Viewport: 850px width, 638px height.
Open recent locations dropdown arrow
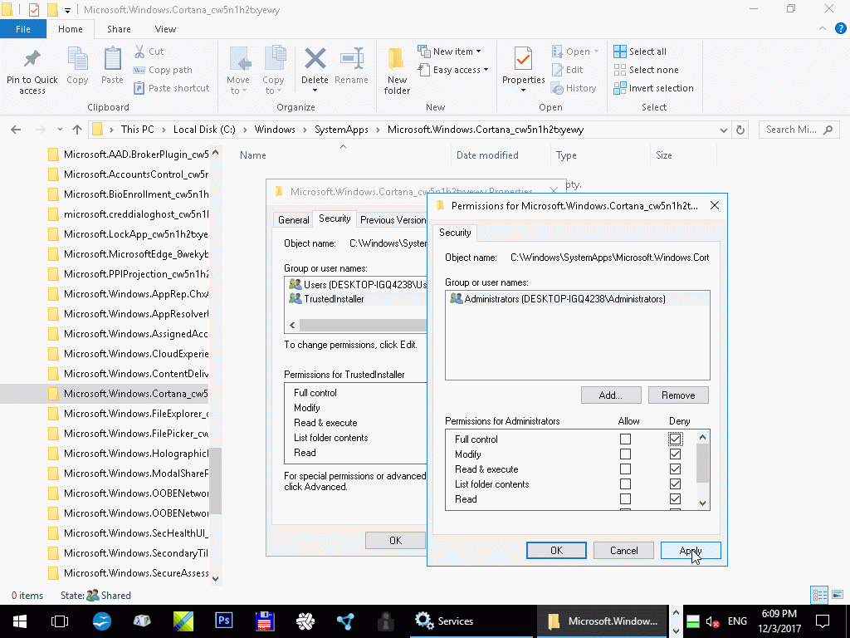coord(60,130)
